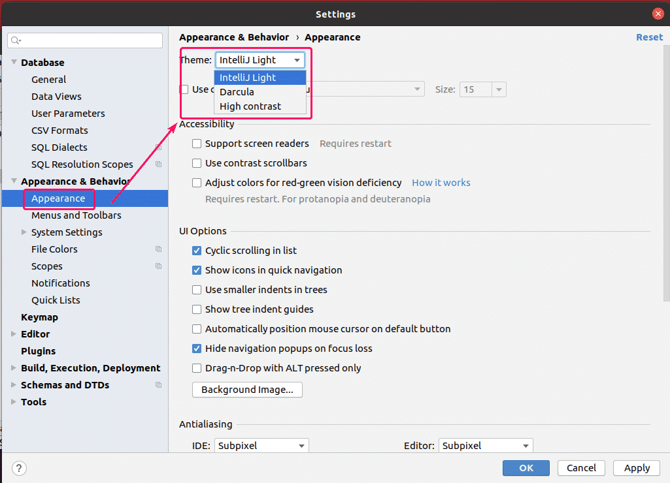670x483 pixels.
Task: Click the Reset link
Action: coord(650,37)
